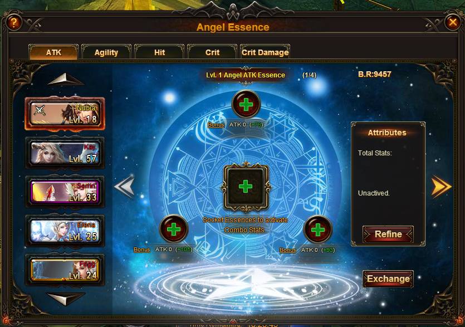Click the Exchange button
The width and height of the screenshot is (465, 327).
(x=388, y=279)
